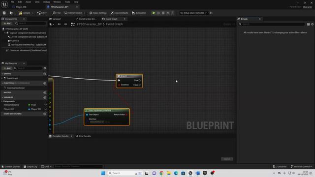This screenshot has height=177, width=315.
Task: Click the Float type pill of InteractDistance
Action: (32, 105)
